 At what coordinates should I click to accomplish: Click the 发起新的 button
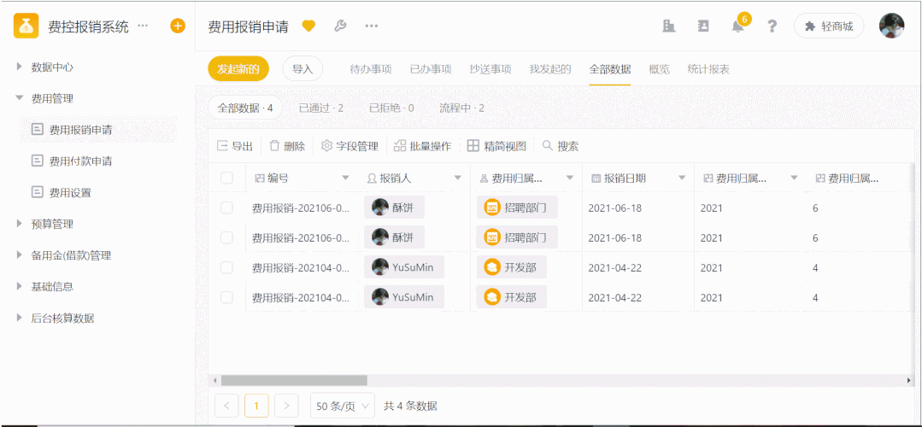click(238, 68)
